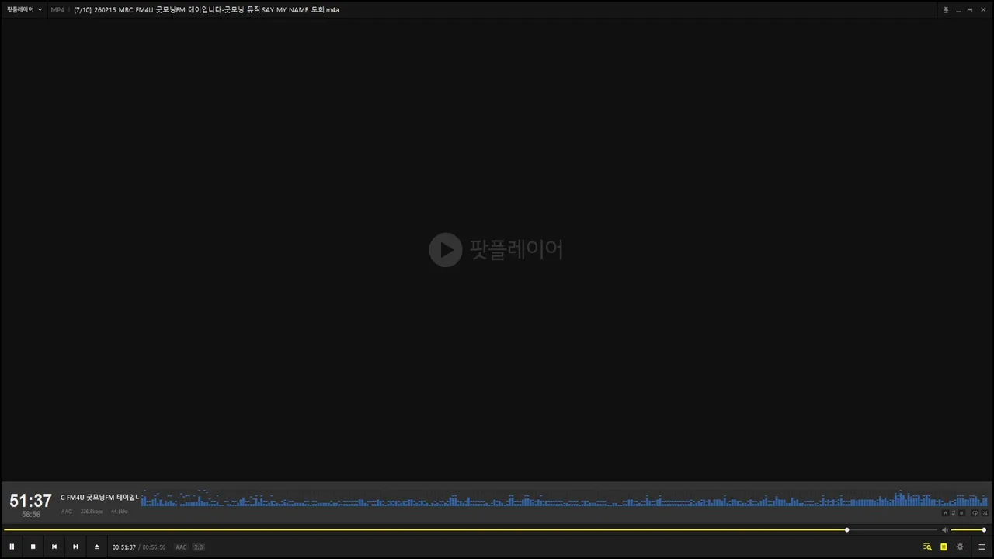Open the 팟플레이어 main menu dropdown
994x559 pixels.
[24, 10]
